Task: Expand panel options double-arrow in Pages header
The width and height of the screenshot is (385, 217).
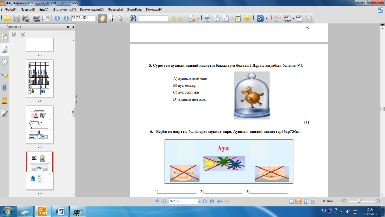Action: [x=68, y=27]
